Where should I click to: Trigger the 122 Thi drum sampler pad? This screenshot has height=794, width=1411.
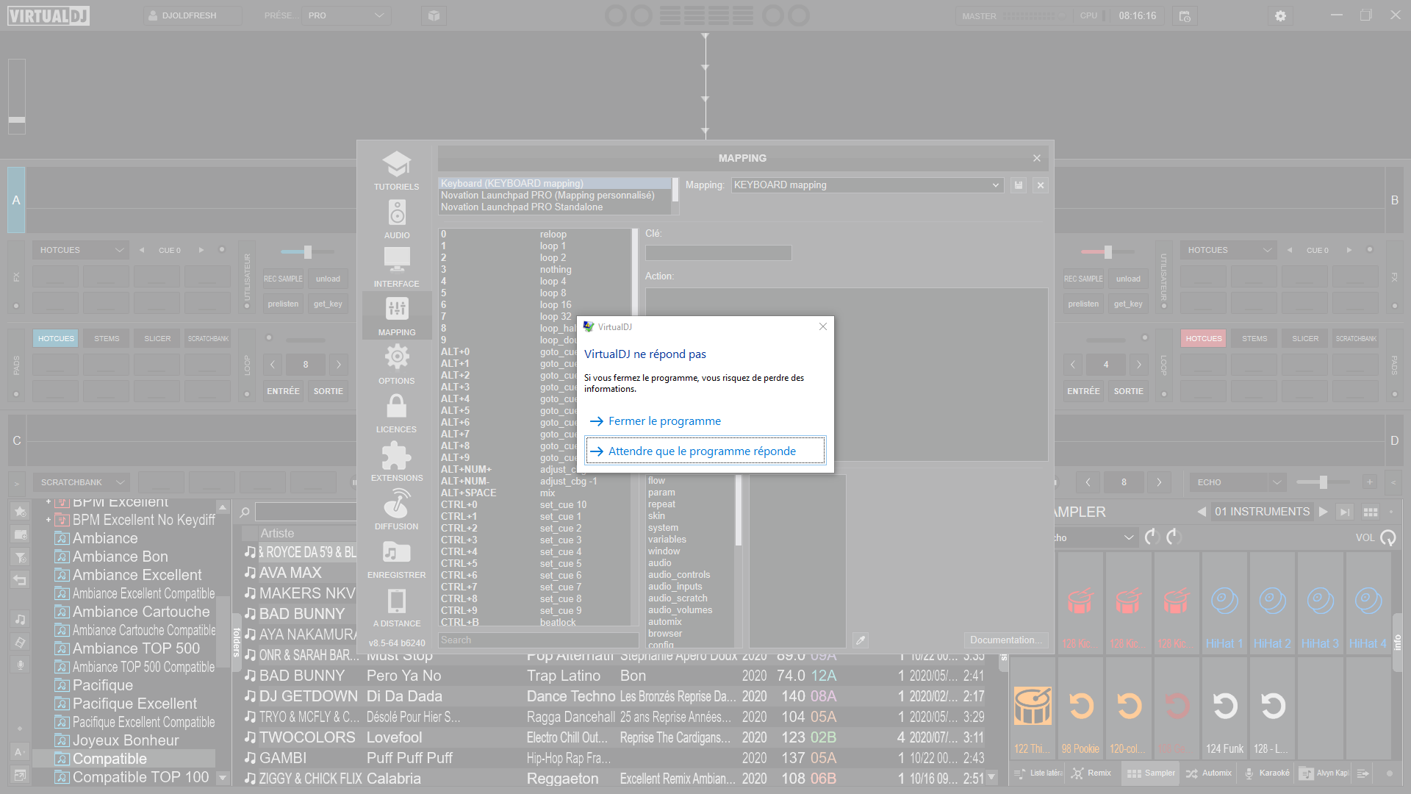pos(1033,708)
